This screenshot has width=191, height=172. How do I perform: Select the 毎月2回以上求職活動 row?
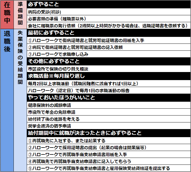coord(109,84)
